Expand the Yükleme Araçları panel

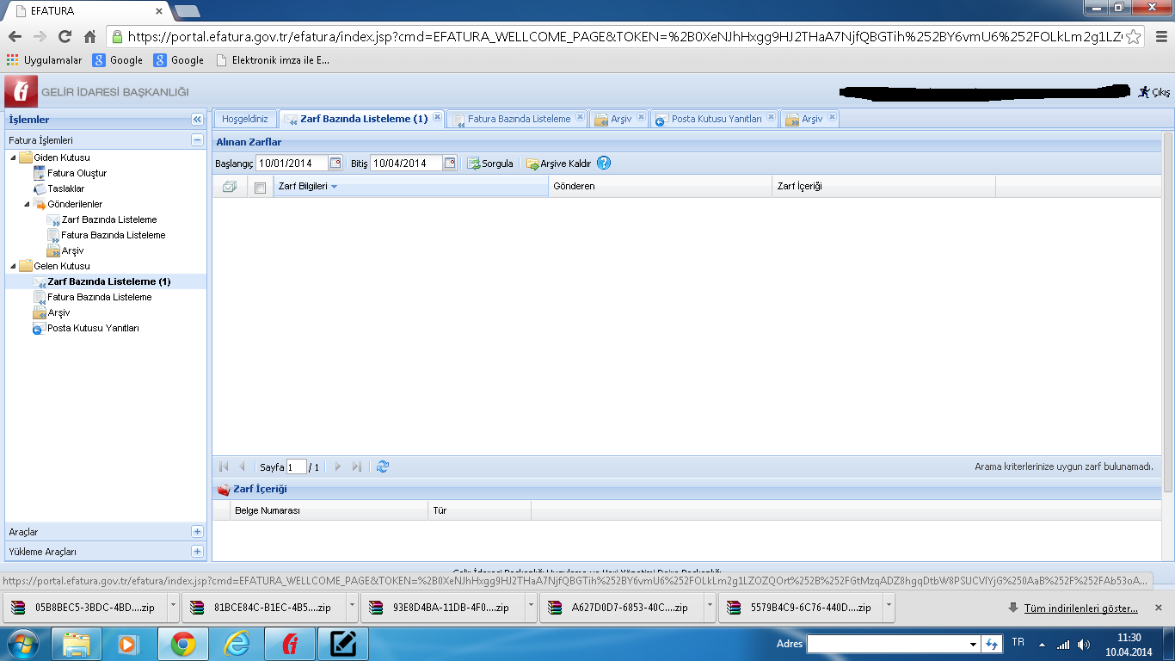pyautogui.click(x=197, y=551)
